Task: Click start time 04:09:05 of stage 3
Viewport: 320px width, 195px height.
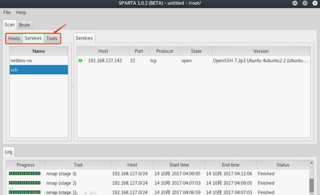Action: pyautogui.click(x=177, y=174)
